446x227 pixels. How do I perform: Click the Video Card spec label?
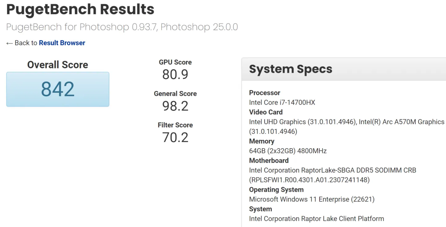[266, 112]
